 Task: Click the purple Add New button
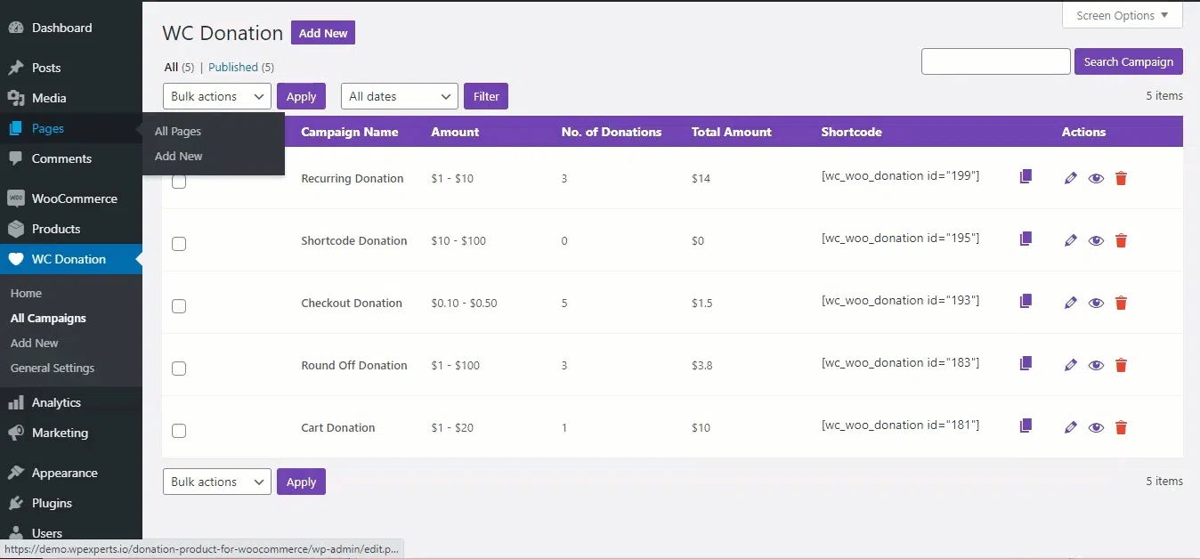pos(323,33)
